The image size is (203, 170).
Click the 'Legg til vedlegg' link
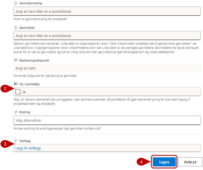pos(28,148)
